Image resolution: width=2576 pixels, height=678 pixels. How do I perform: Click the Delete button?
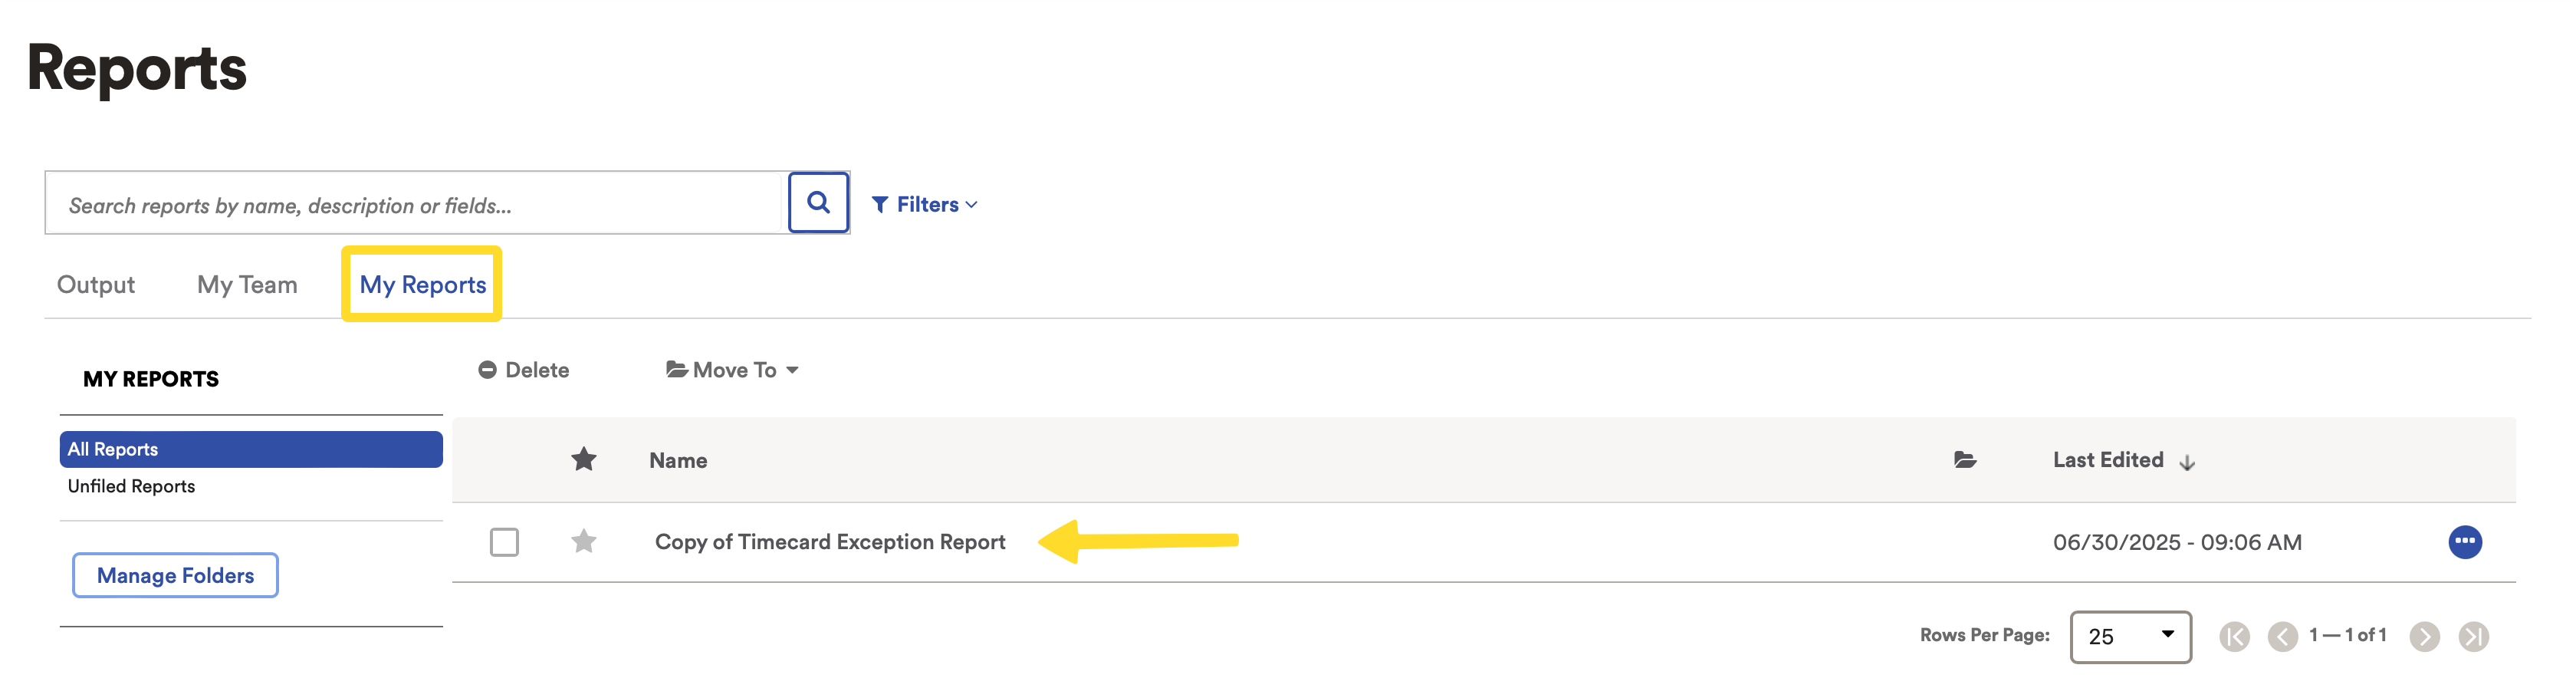(x=523, y=370)
